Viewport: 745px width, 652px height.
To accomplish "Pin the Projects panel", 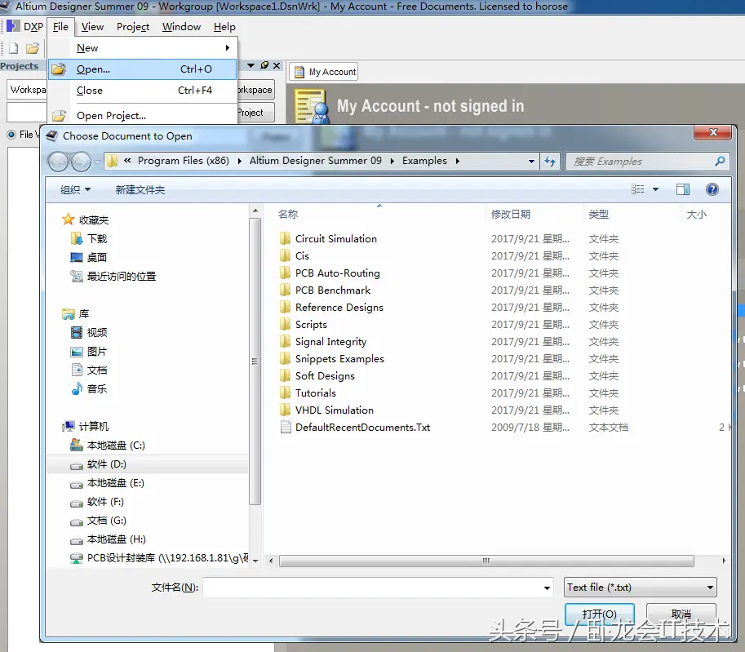I will click(x=264, y=65).
